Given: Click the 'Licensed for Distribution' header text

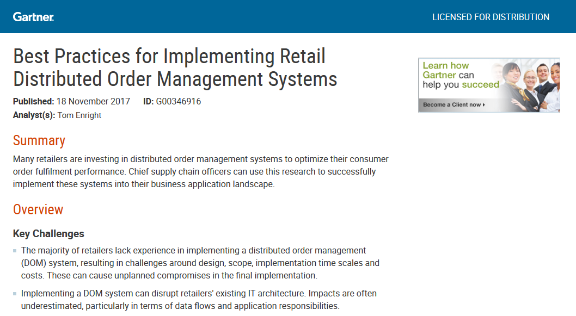Looking at the screenshot, I should tap(491, 17).
